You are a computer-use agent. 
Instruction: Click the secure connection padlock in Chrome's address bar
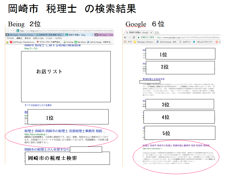click(x=139, y=37)
